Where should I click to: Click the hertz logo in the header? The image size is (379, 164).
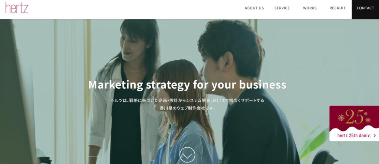(x=17, y=8)
